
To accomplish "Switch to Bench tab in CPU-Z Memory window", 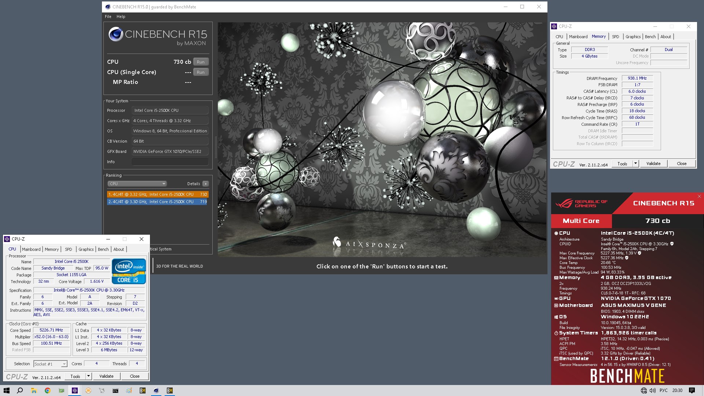I will pos(650,37).
